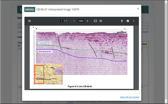Download the PDF file

tap(122, 21)
